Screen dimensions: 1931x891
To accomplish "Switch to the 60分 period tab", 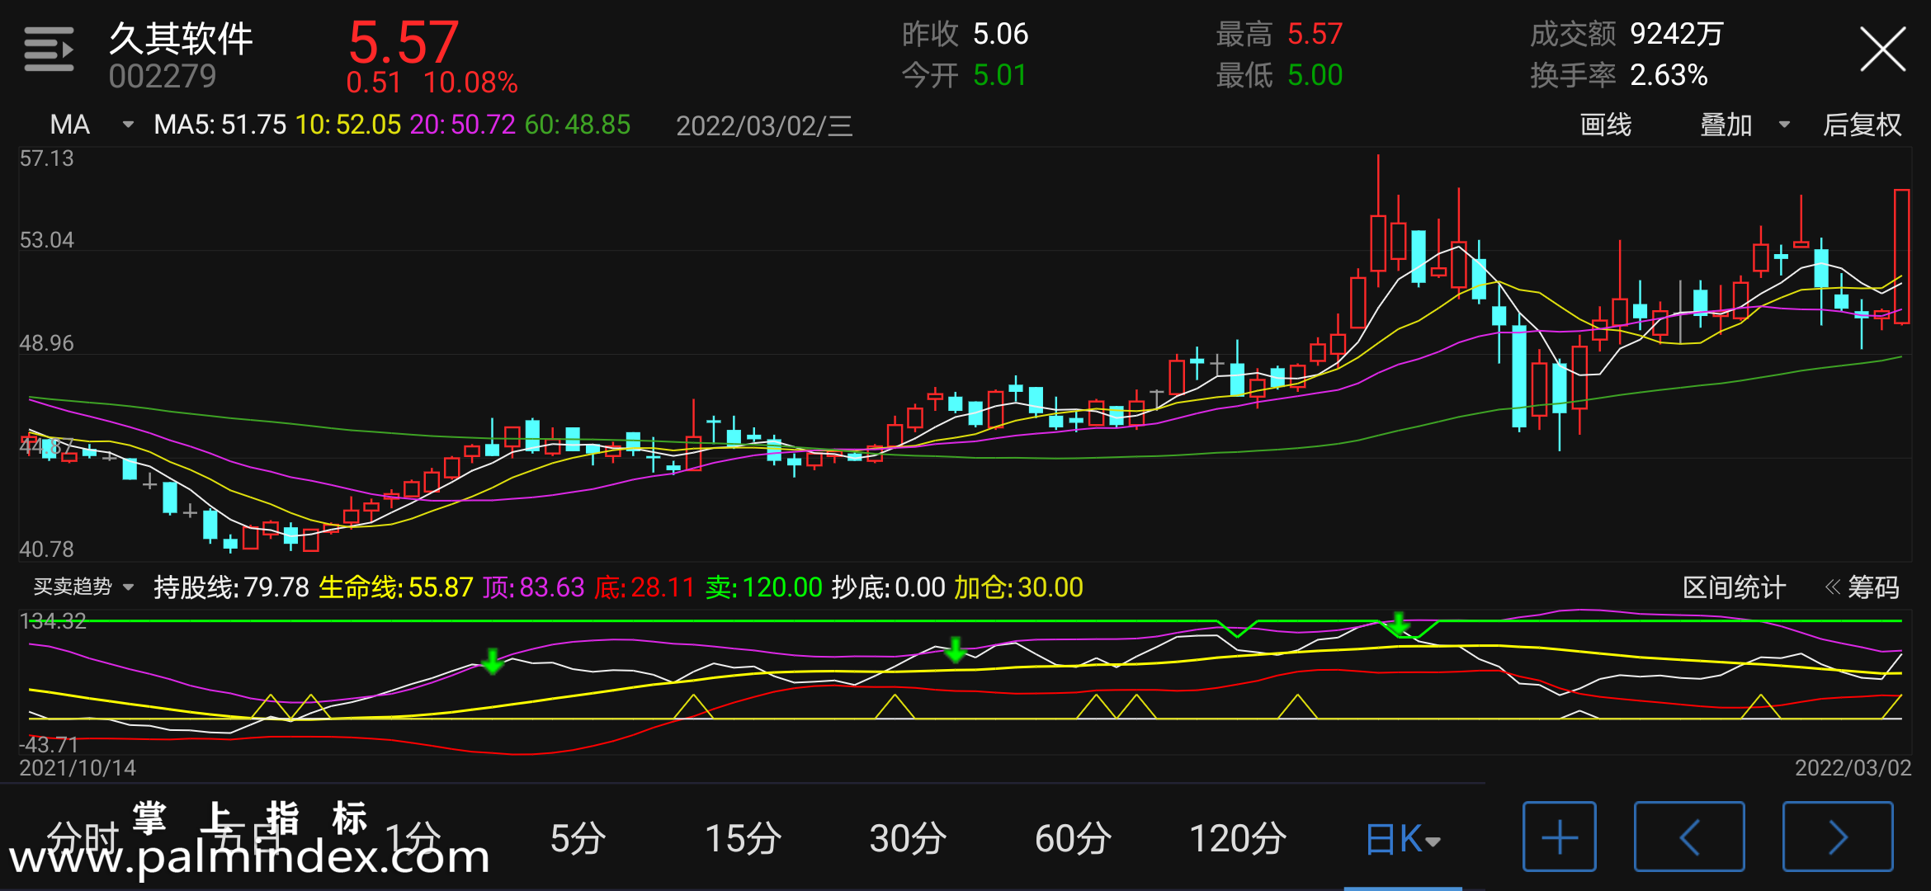I will pos(1073,838).
